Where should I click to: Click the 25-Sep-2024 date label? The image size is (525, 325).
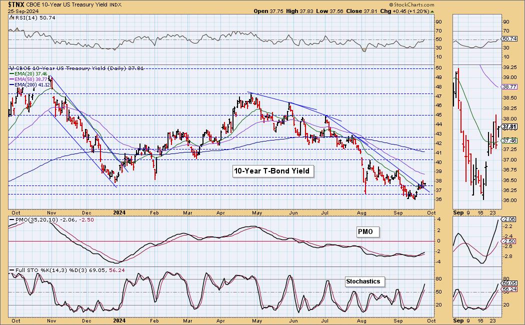pos(23,11)
